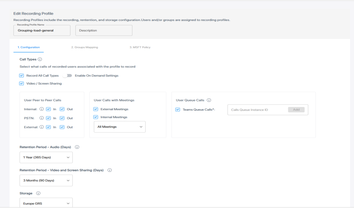Click the Add button for queue instance
354x208 pixels.
point(296,110)
